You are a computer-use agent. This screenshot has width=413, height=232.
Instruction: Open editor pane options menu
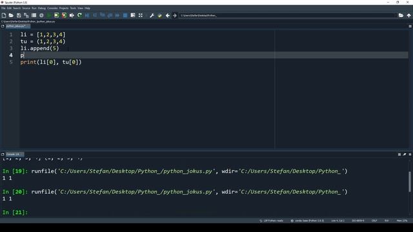[410, 26]
